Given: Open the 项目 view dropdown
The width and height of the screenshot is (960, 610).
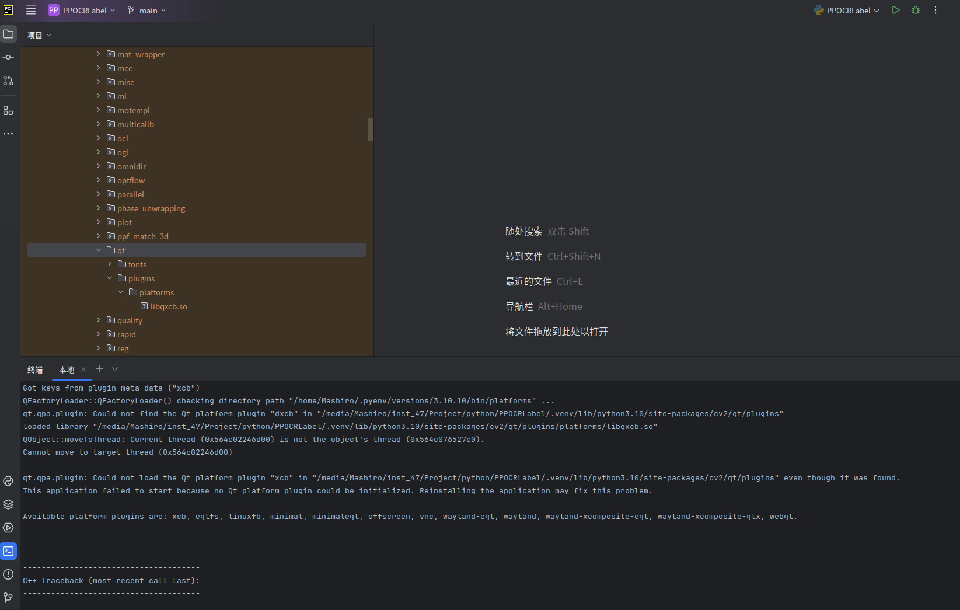Looking at the screenshot, I should [40, 35].
